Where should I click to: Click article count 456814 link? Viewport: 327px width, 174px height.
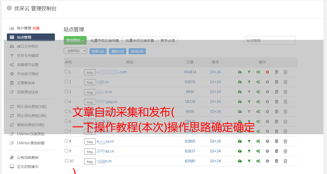190,72
